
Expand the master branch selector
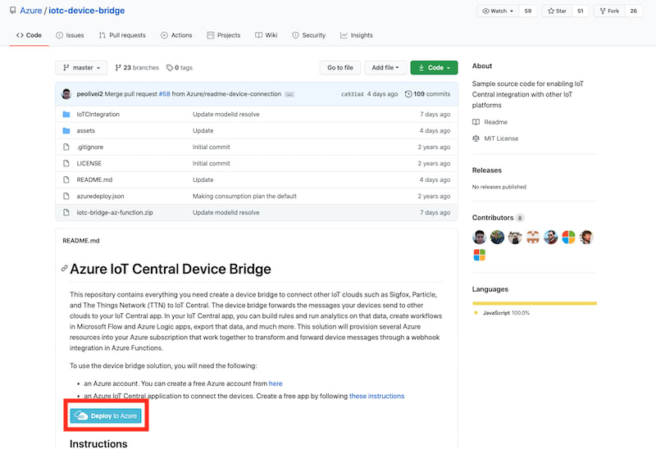81,67
